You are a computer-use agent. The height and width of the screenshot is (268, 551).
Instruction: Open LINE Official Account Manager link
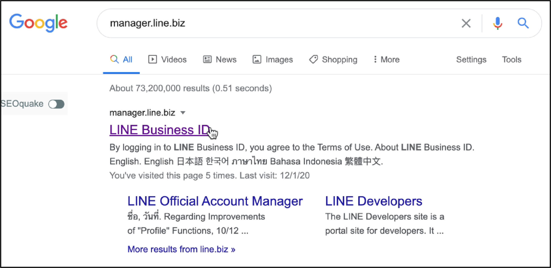pos(215,201)
